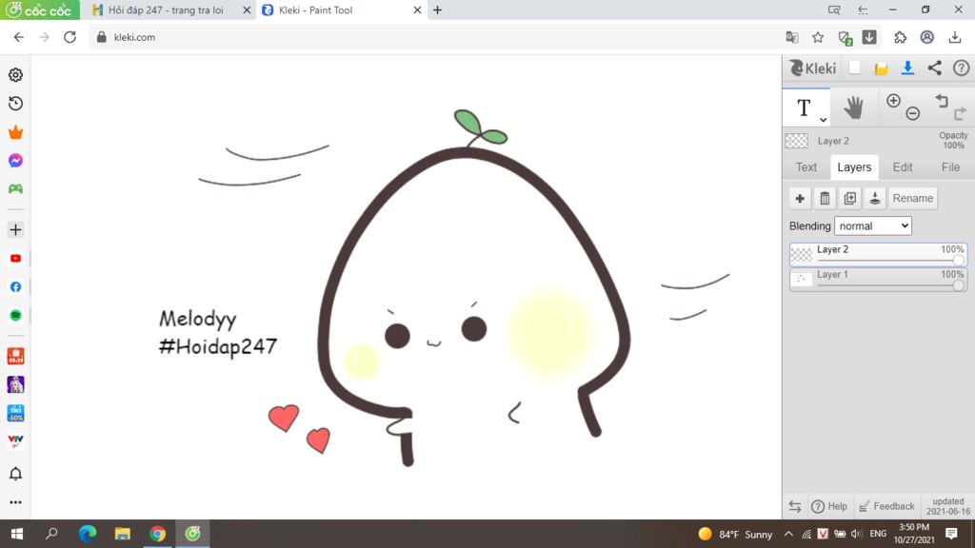The width and height of the screenshot is (975, 548).
Task: Share the image via share icon
Action: 935,68
